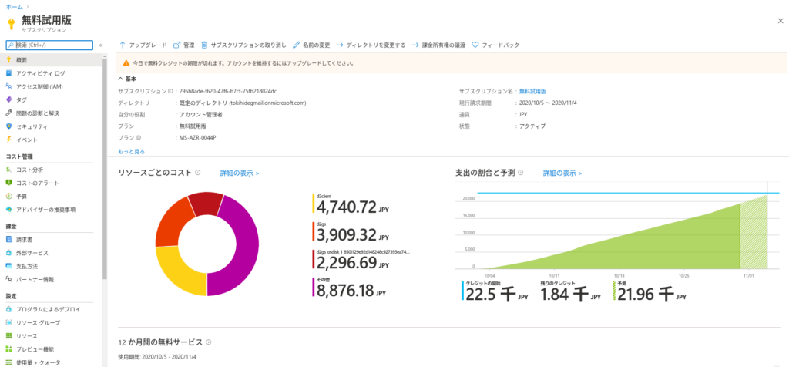Click the プレビュー機能 icon
The height and width of the screenshot is (367, 789).
tap(9, 348)
